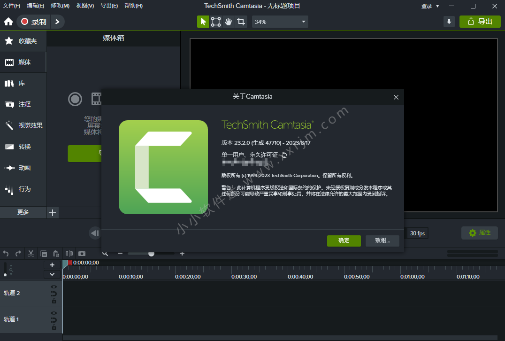The height and width of the screenshot is (341, 505).
Task: Open the 视觉效果 visual effects tab
Action: [23, 125]
